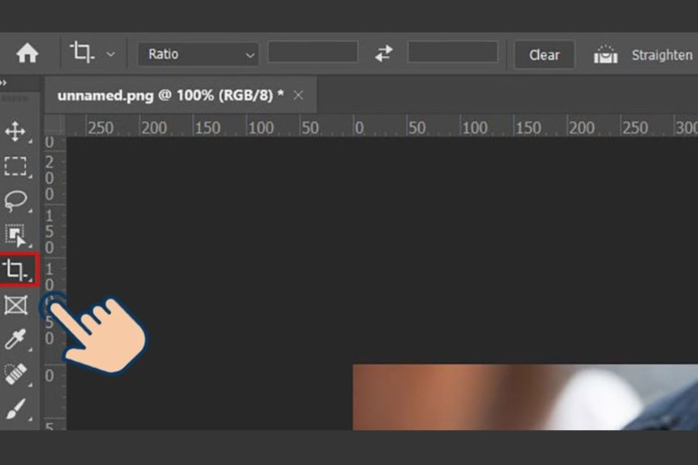Swap the crop width and height values
This screenshot has height=465, width=698.
point(383,53)
